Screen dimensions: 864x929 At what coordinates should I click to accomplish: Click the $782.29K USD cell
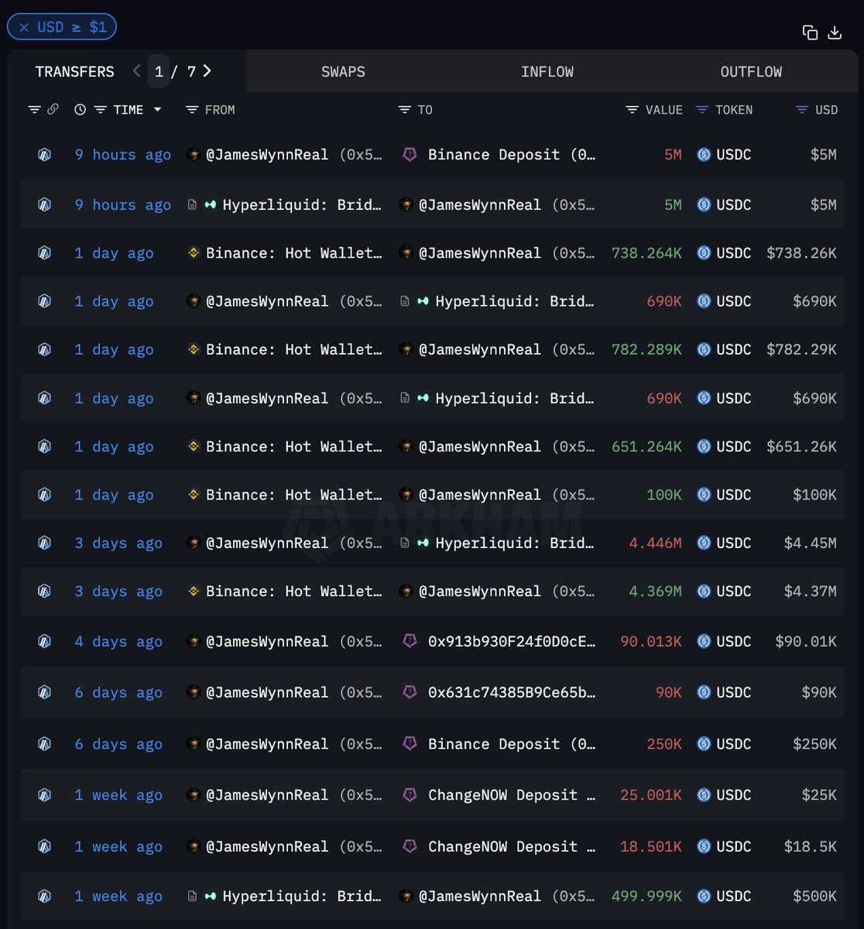(x=801, y=350)
